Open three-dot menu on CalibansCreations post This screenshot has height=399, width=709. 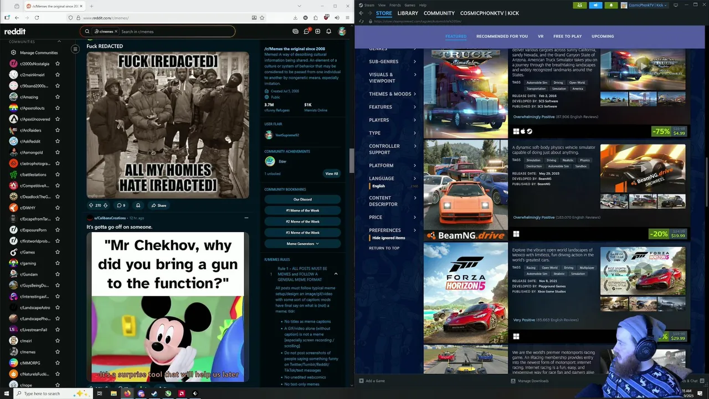click(246, 218)
